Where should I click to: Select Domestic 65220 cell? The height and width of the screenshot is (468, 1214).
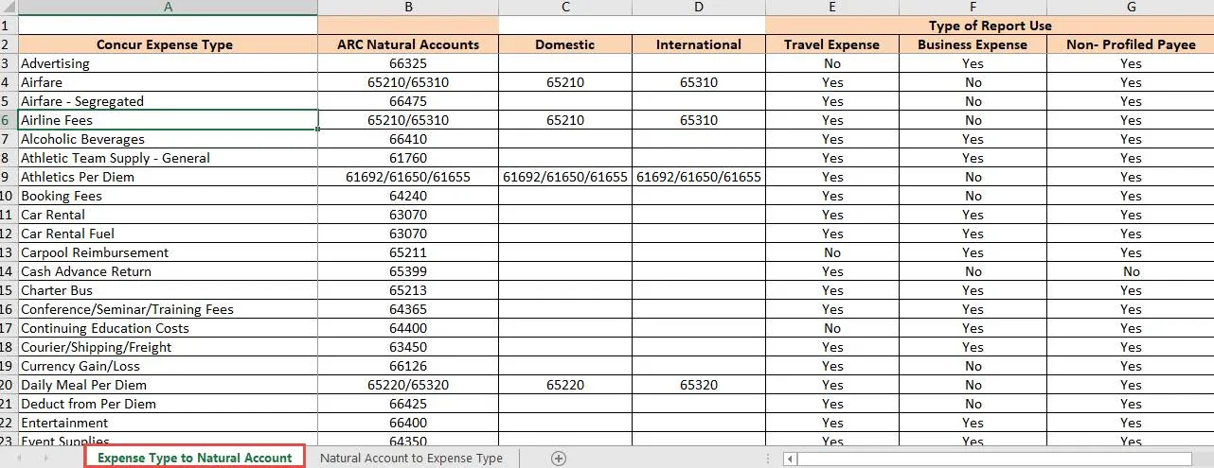coord(565,385)
